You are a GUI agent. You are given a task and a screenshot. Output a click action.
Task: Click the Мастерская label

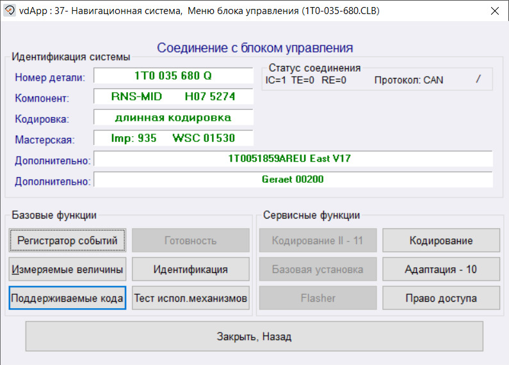coord(45,140)
